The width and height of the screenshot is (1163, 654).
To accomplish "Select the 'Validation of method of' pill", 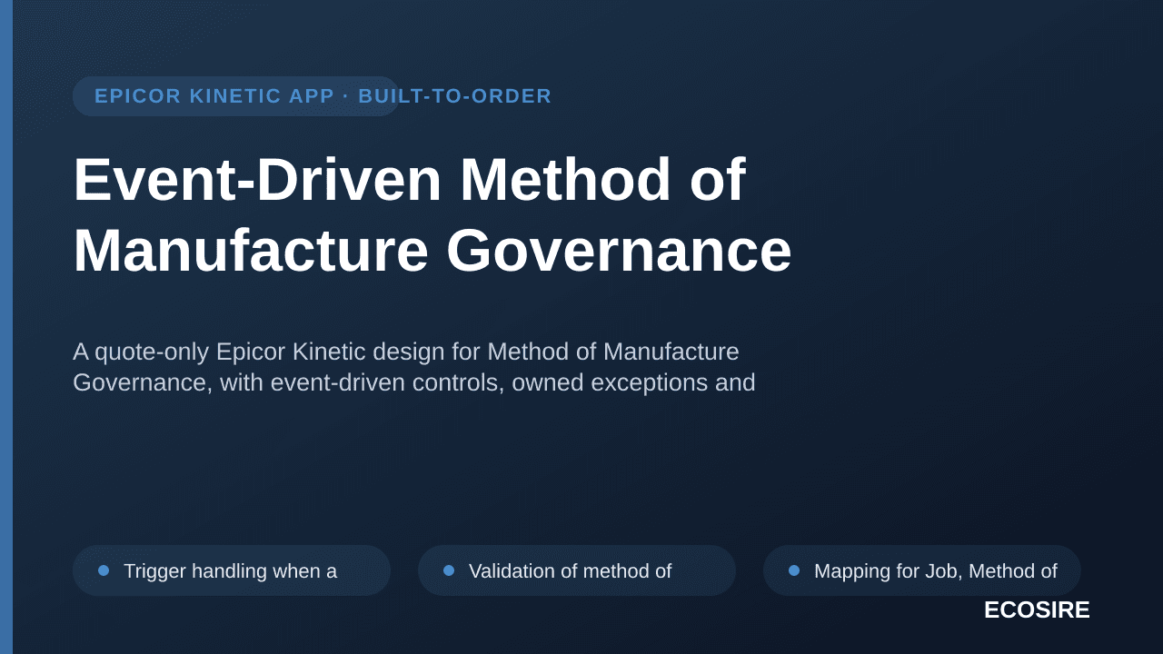I will 577,570.
